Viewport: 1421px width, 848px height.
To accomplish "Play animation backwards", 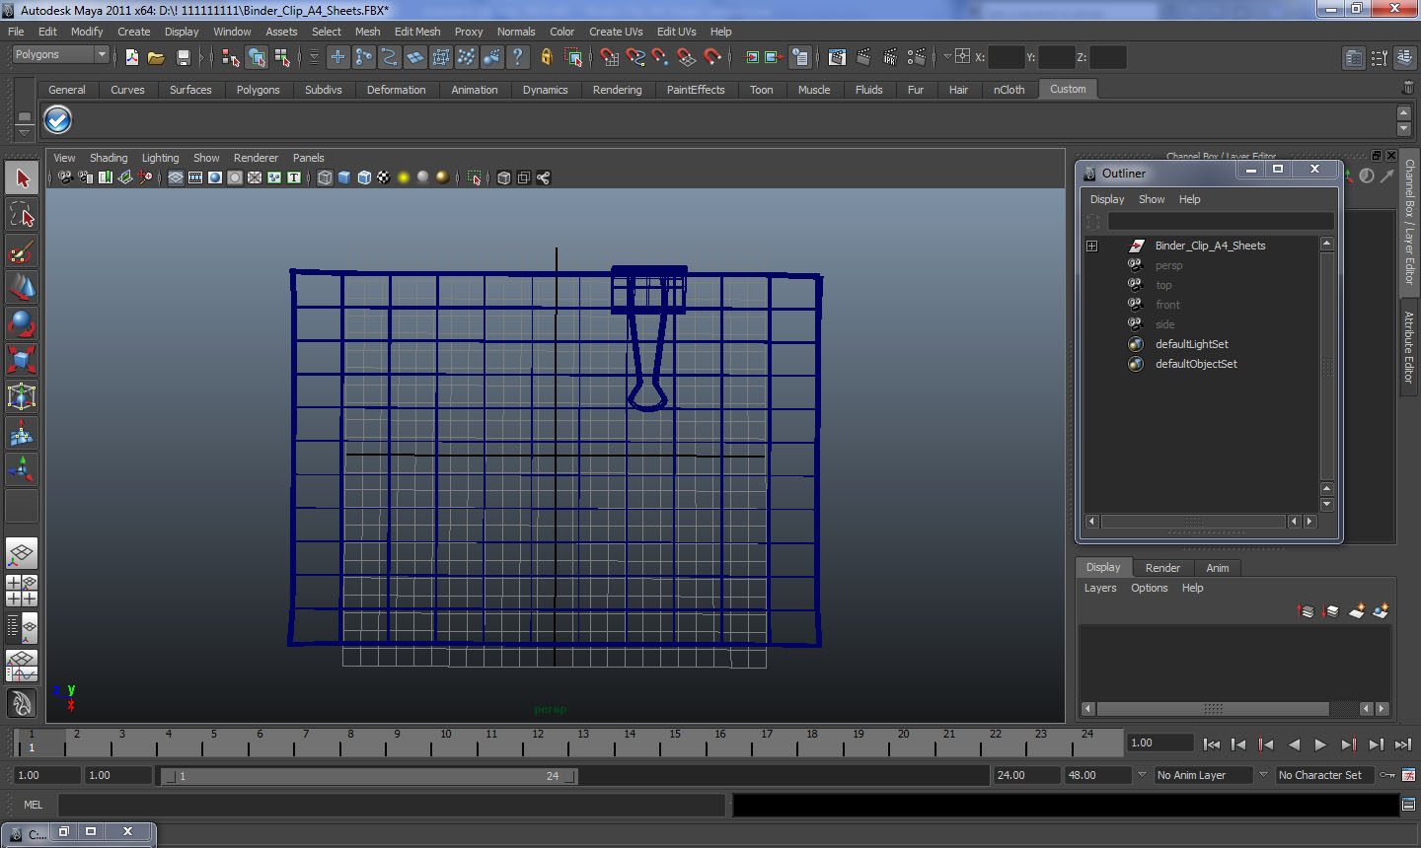I will coord(1294,744).
